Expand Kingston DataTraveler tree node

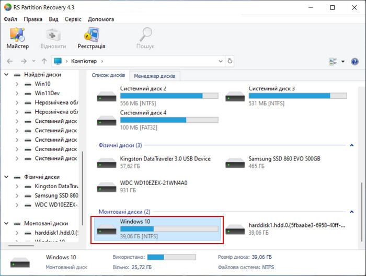pyautogui.click(x=17, y=186)
